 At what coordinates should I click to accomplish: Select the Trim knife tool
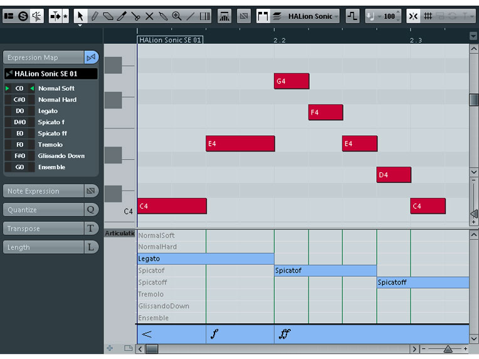point(122,16)
